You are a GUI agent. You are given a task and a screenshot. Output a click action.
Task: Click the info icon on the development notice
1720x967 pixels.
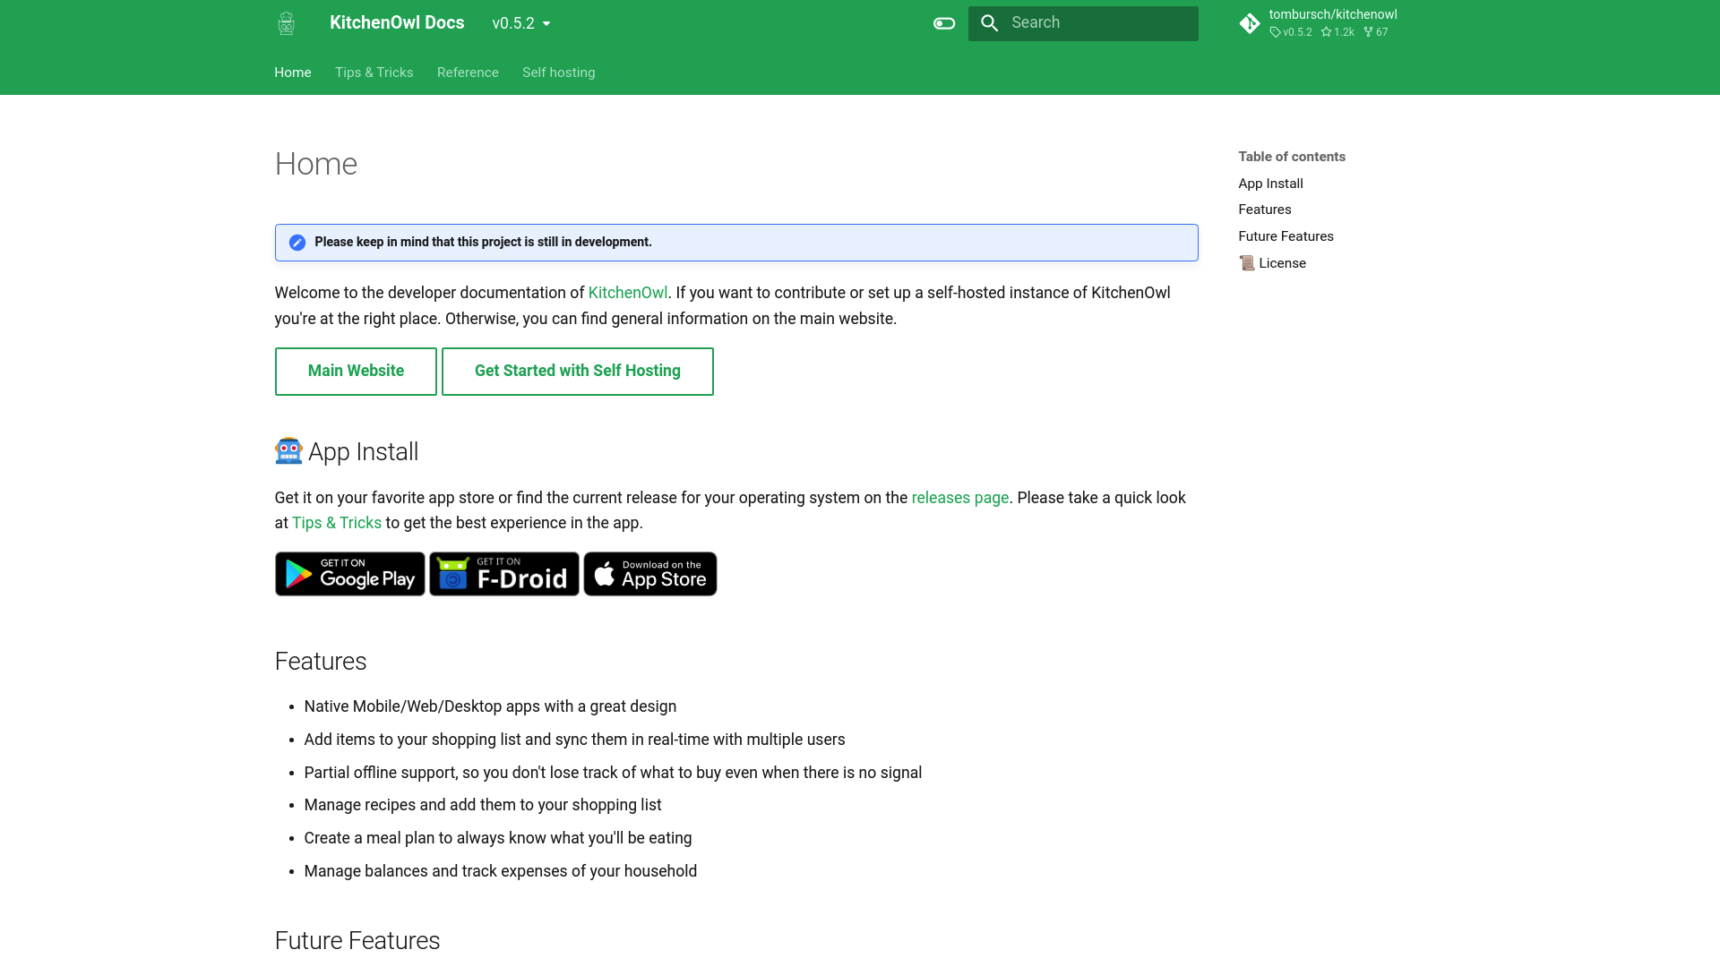coord(297,242)
